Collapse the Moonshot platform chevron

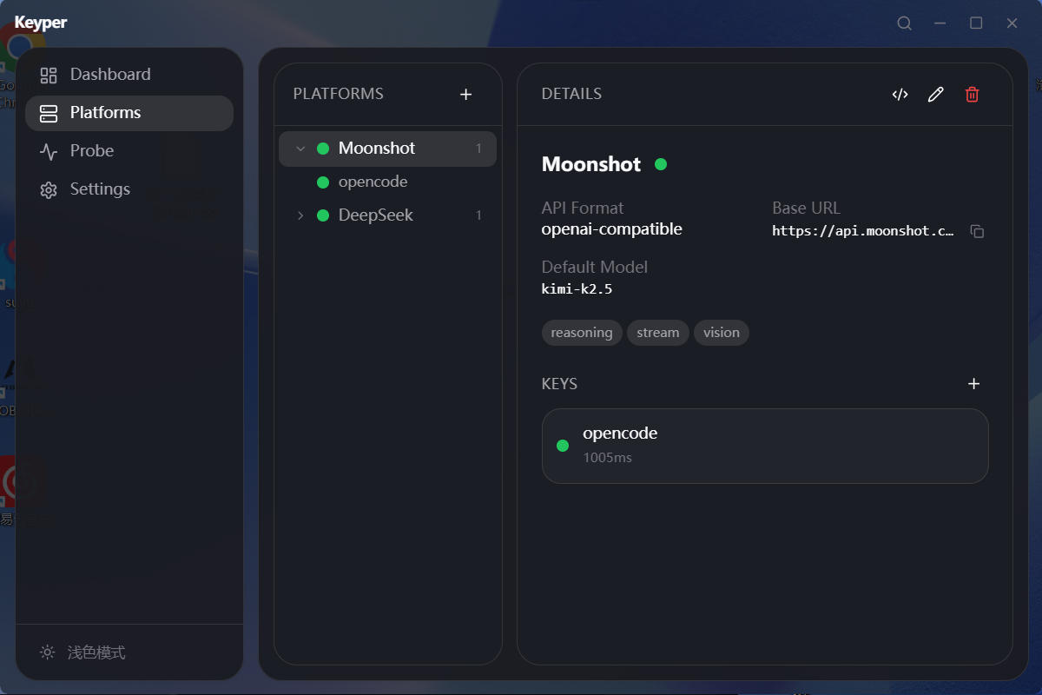click(x=300, y=149)
